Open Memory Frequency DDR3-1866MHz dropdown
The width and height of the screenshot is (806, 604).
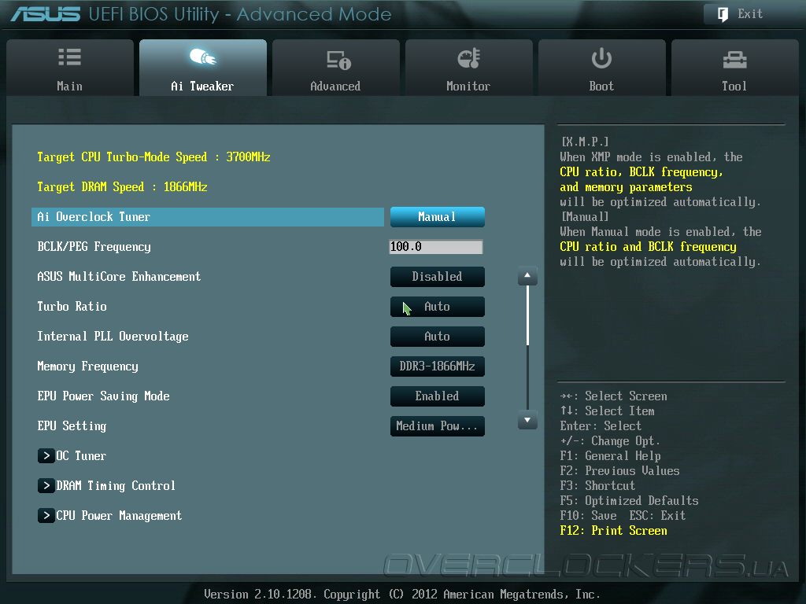click(x=438, y=366)
